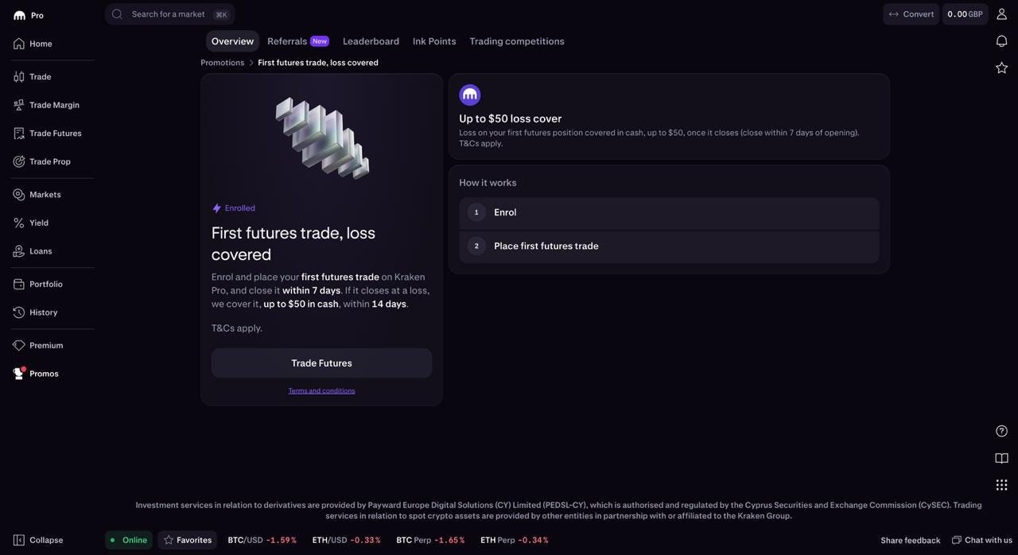Screen dimensions: 1018x555
Task: Go back to Promotions breadcrumb
Action: pos(223,63)
